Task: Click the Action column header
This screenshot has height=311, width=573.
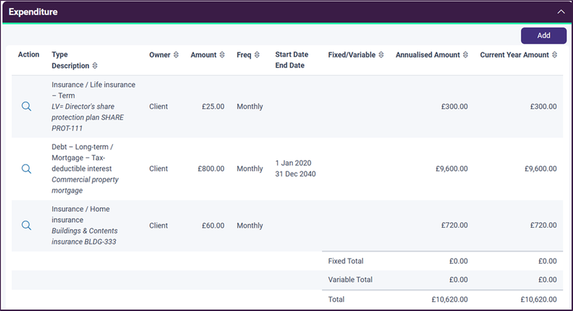Action: pos(29,55)
